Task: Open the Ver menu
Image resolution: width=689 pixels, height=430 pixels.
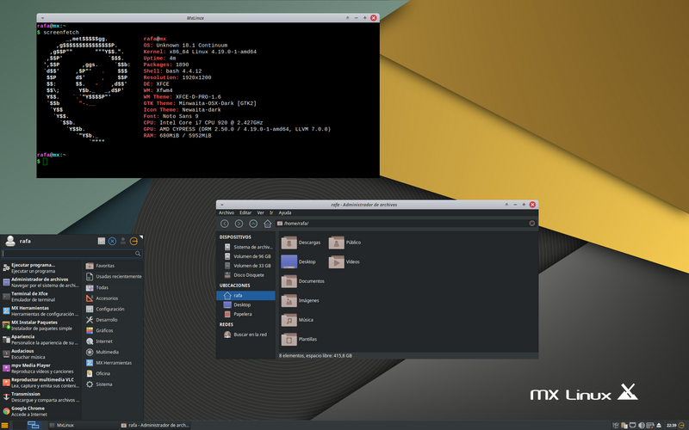Action: (x=261, y=212)
